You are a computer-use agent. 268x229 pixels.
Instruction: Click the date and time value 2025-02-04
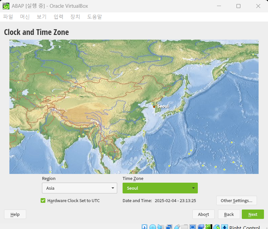coord(175,201)
